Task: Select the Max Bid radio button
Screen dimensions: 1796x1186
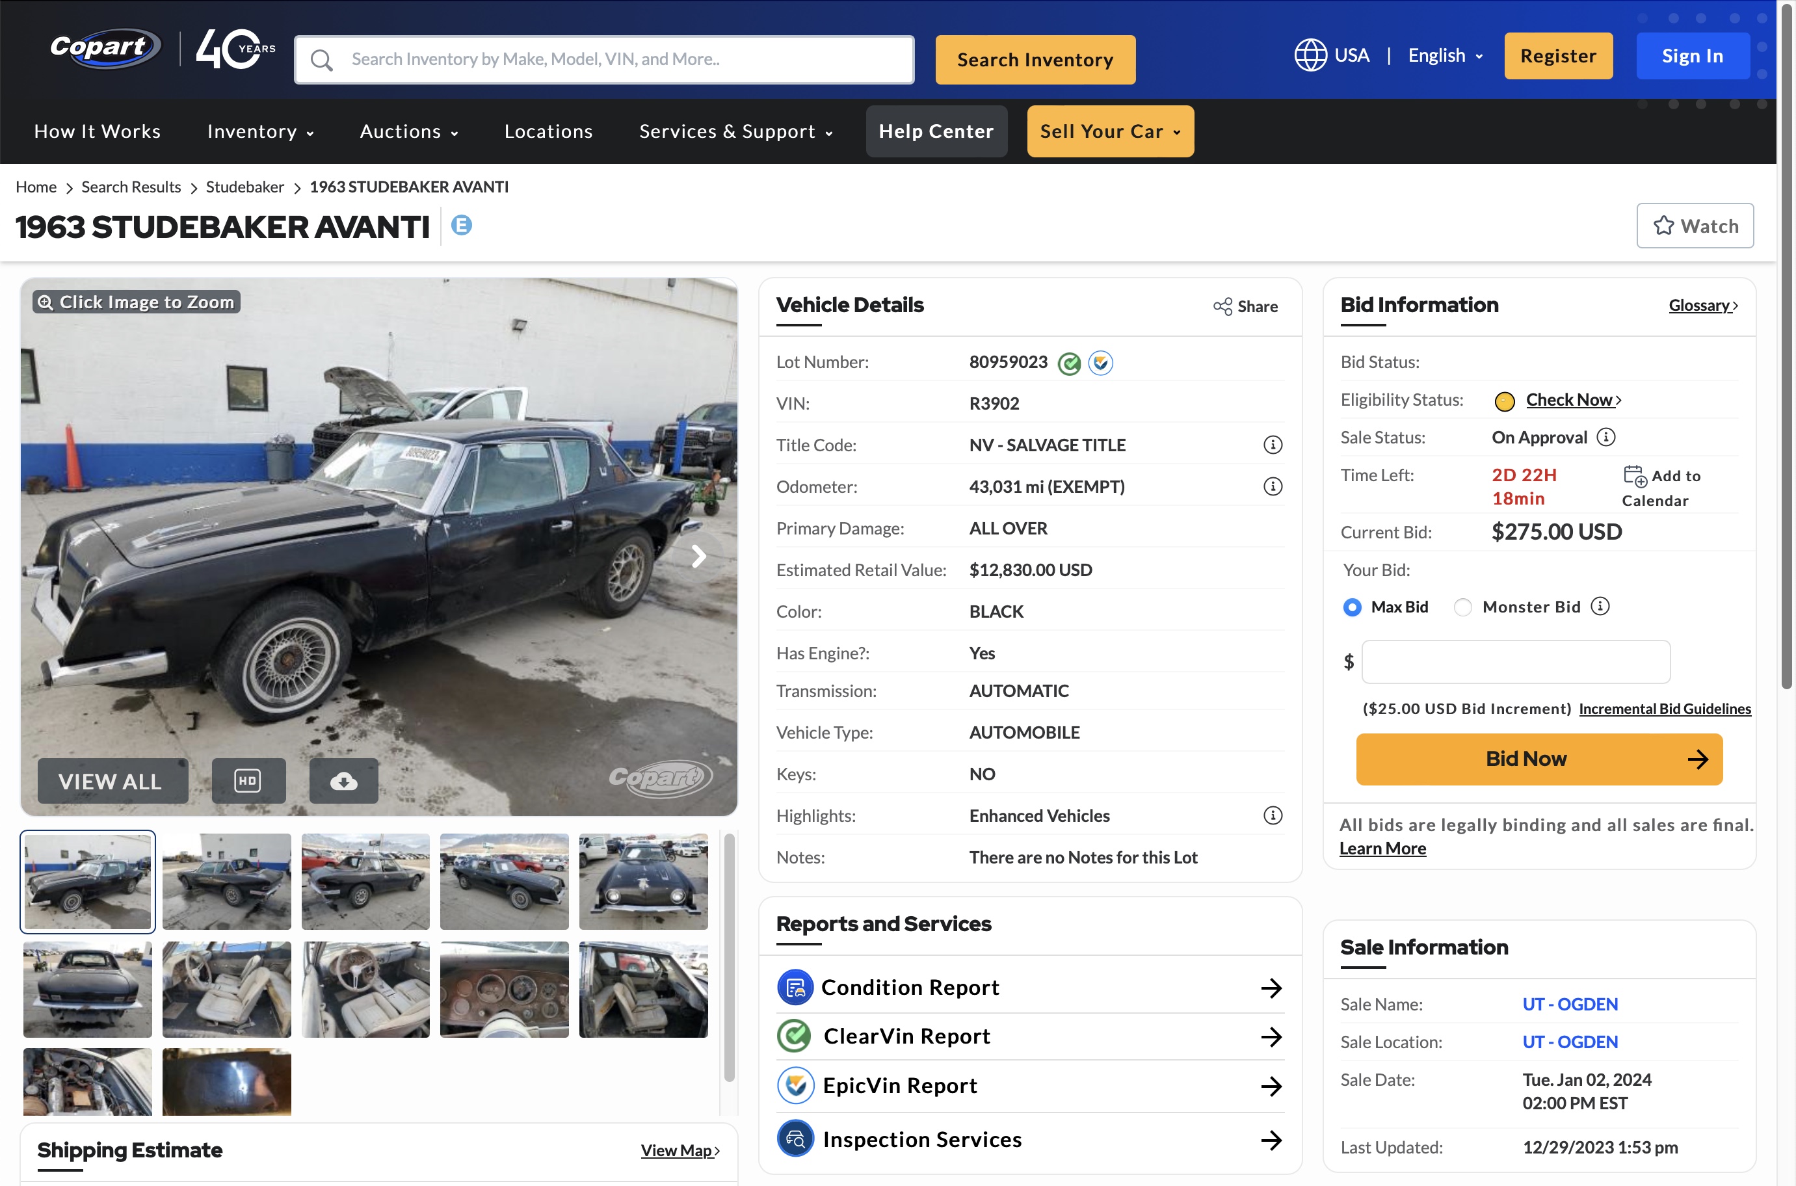Action: coord(1351,607)
